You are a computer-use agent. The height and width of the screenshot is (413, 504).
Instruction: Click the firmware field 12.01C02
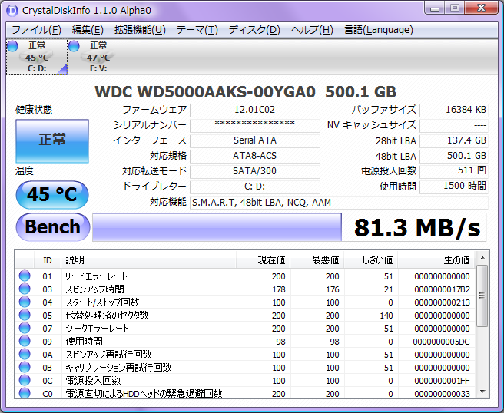pos(254,110)
